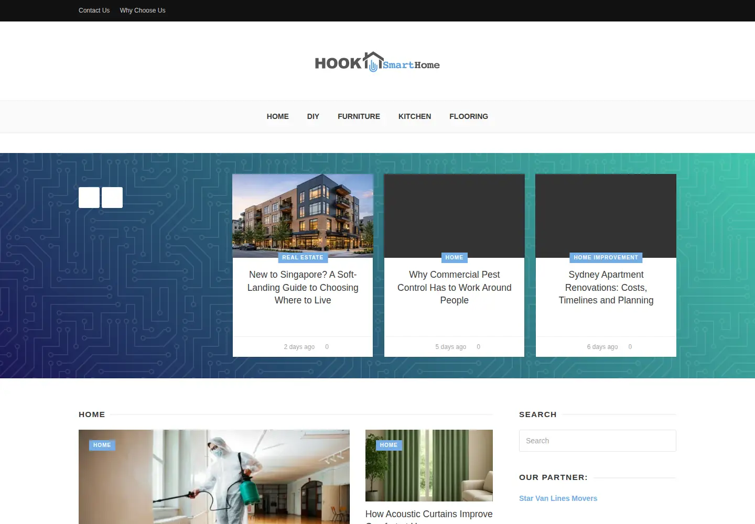755x524 pixels.
Task: Open dark image placeholder of Pest Control card
Action: click(454, 215)
